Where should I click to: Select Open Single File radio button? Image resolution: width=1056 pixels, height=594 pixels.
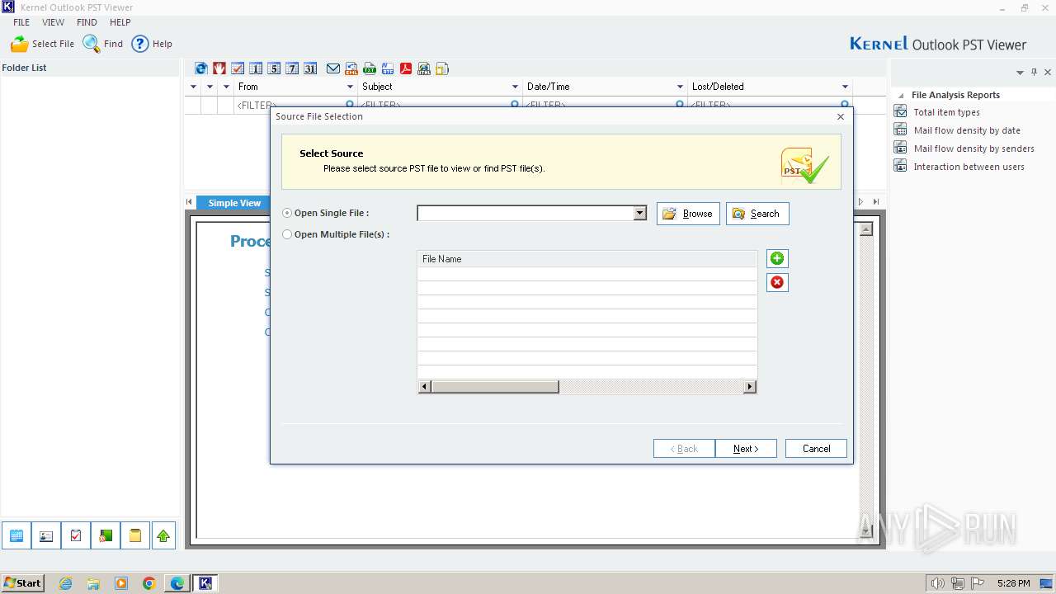[x=287, y=213]
